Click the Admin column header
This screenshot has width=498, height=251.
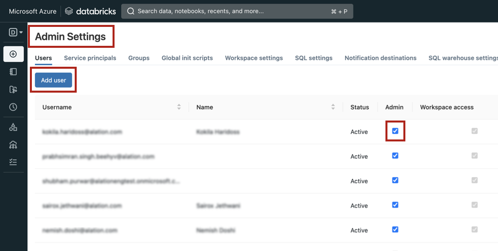[394, 107]
